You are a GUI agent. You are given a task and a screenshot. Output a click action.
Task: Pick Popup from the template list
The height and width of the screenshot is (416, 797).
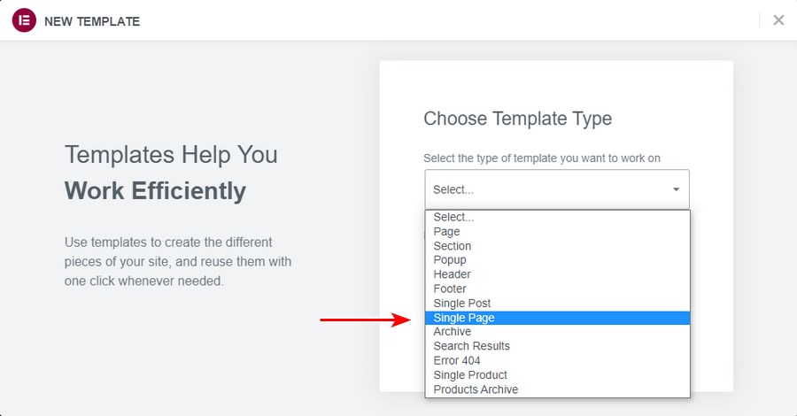450,260
